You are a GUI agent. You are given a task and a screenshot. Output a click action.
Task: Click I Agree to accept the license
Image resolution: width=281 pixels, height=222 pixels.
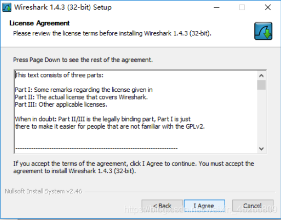pyautogui.click(x=204, y=206)
